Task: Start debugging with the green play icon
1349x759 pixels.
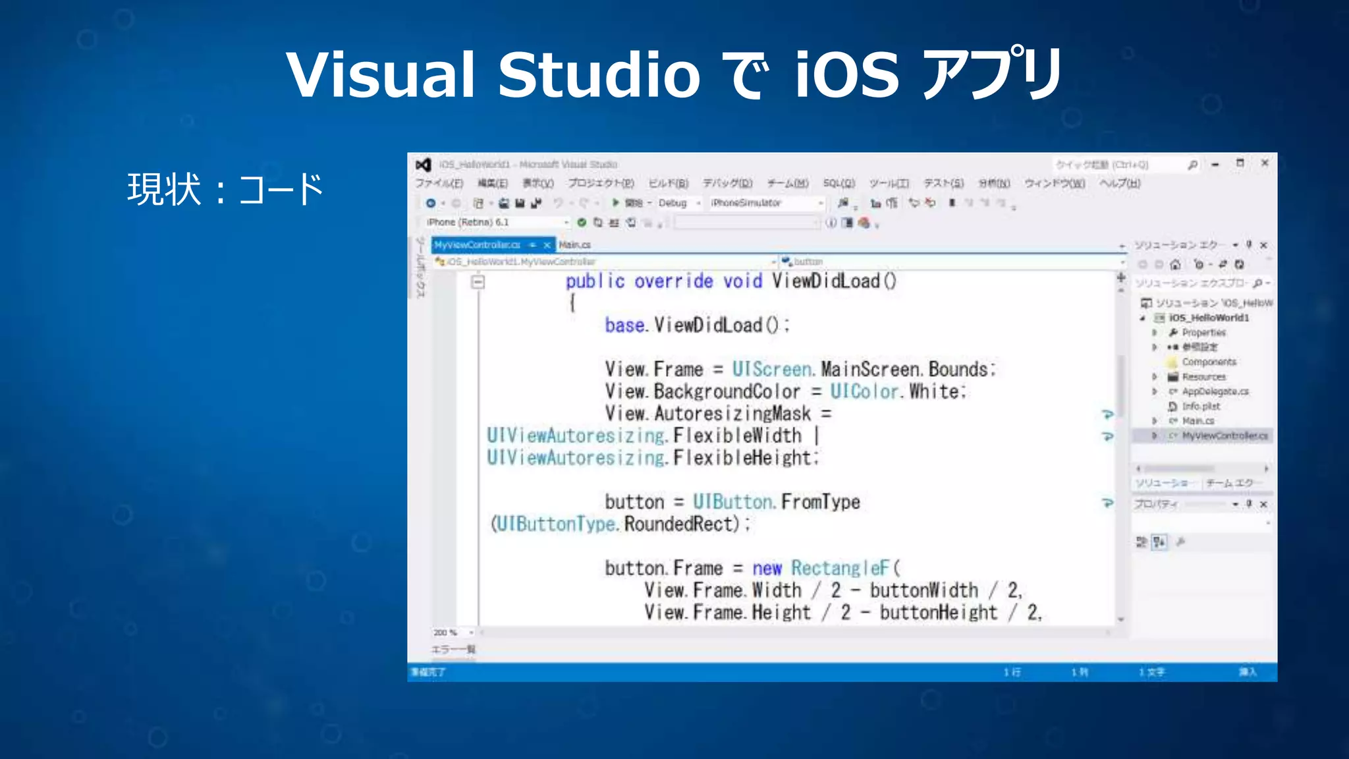Action: [x=615, y=202]
